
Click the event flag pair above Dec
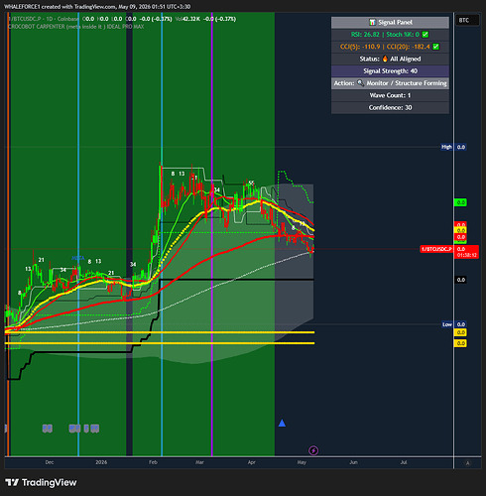[48, 429]
